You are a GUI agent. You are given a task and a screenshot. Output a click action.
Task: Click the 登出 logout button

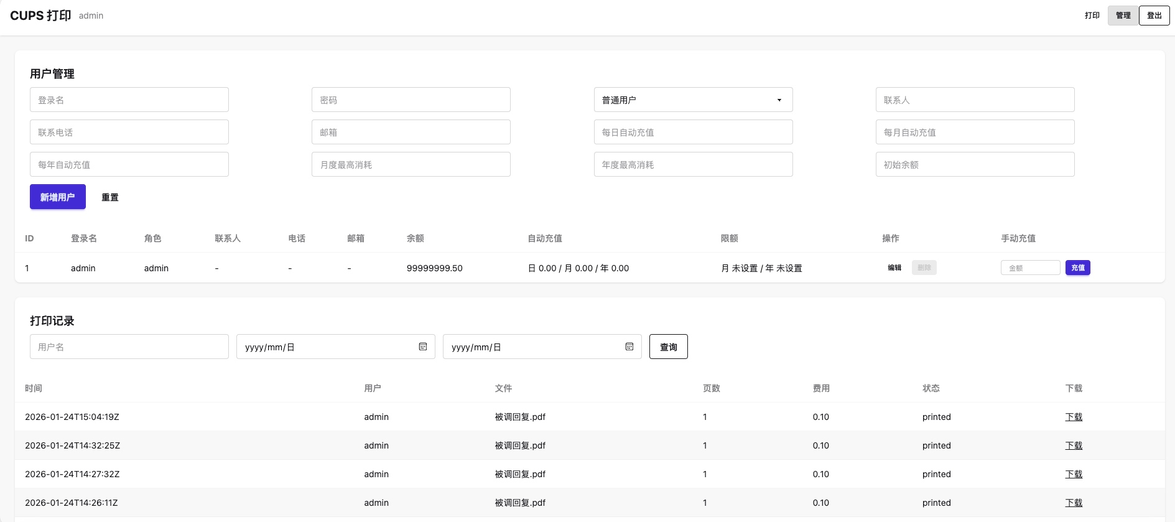[x=1154, y=16]
